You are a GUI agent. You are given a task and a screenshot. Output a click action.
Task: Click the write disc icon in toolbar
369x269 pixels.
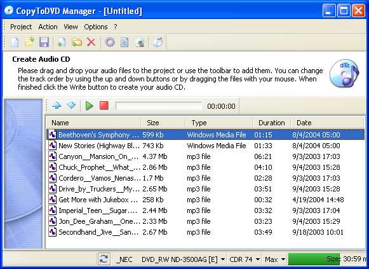click(158, 43)
